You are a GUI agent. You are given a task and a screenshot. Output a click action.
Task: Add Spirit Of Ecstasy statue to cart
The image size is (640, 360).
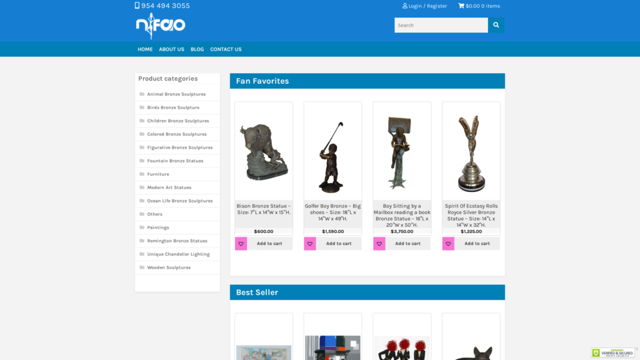(477, 244)
